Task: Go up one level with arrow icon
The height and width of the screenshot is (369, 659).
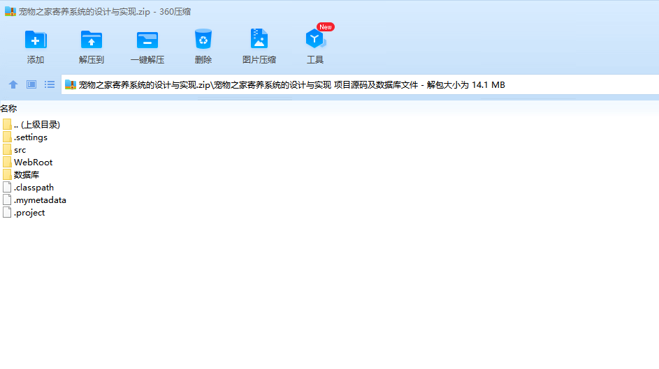Action: (x=13, y=84)
